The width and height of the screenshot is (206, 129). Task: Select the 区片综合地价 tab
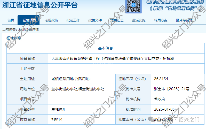point(186,20)
